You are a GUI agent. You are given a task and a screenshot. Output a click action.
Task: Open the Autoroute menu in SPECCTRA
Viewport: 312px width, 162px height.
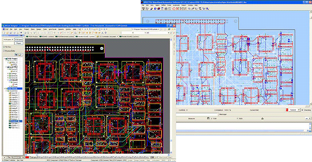point(176,5)
